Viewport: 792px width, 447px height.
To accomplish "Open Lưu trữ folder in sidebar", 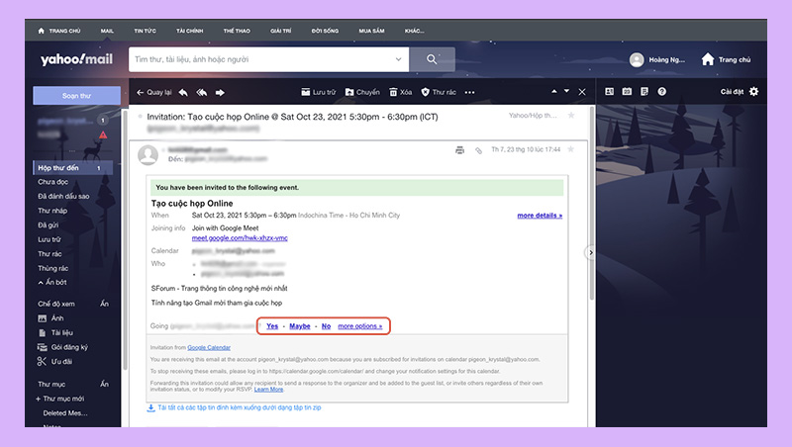I will [49, 239].
